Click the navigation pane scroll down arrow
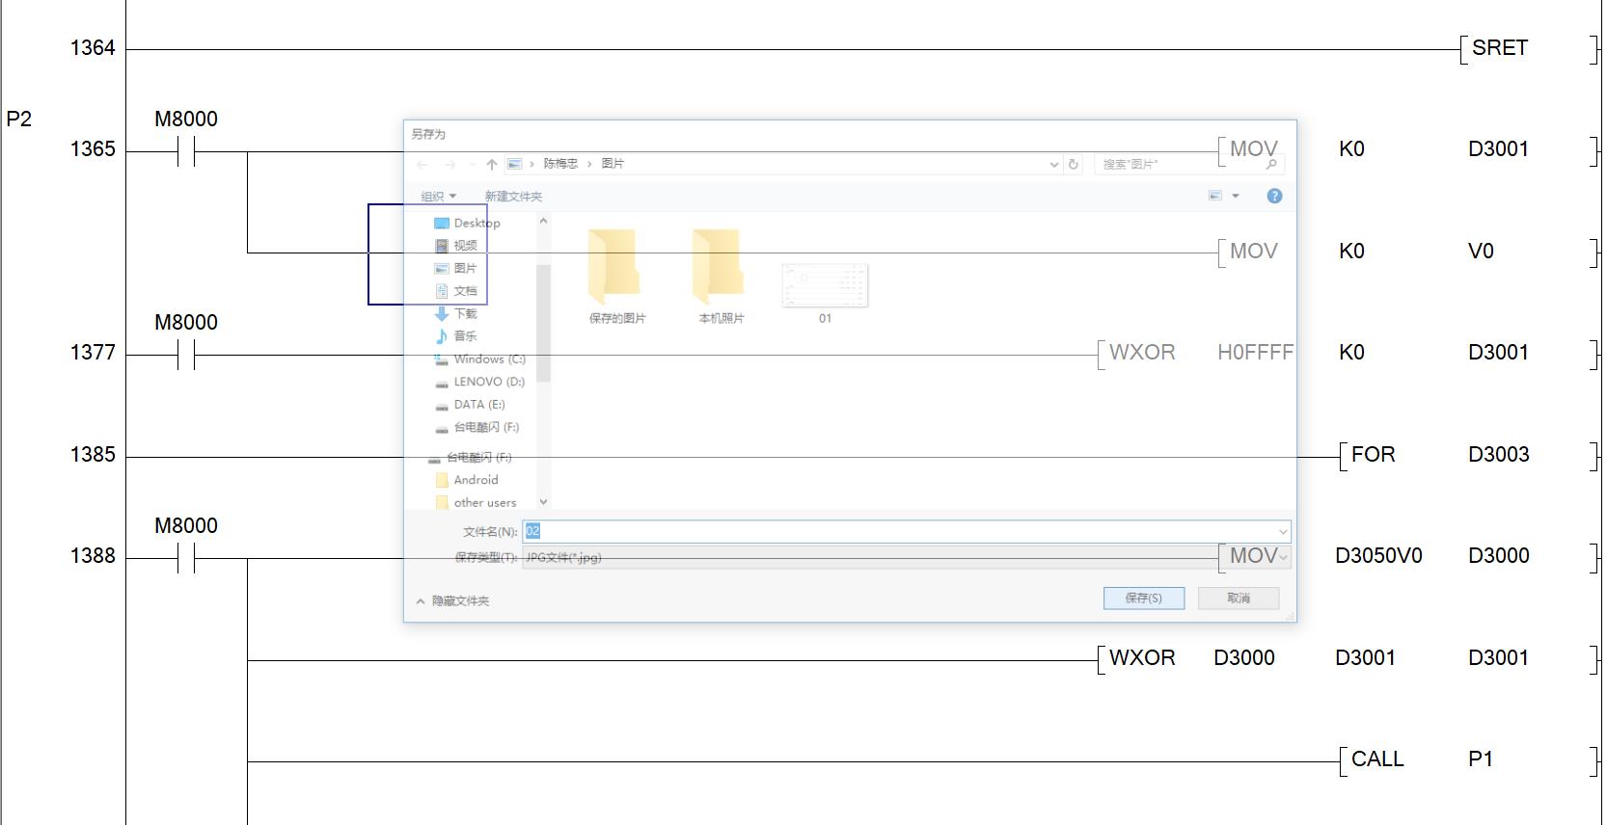The image size is (1607, 825). click(543, 502)
